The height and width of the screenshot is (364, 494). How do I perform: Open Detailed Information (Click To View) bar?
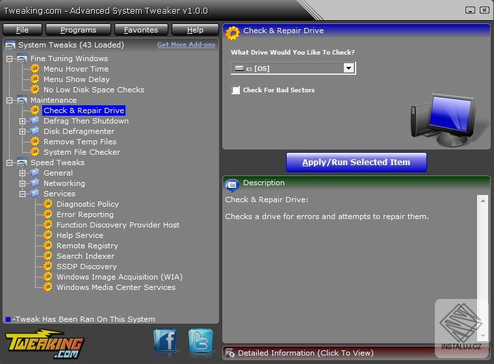point(356,353)
